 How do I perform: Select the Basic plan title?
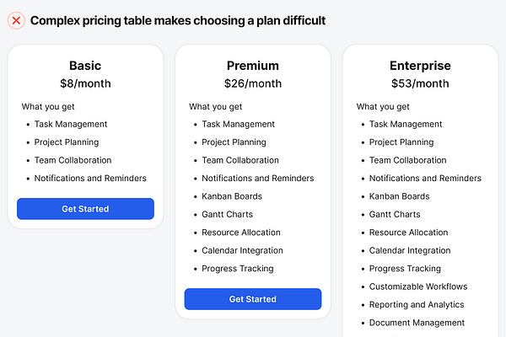click(85, 66)
